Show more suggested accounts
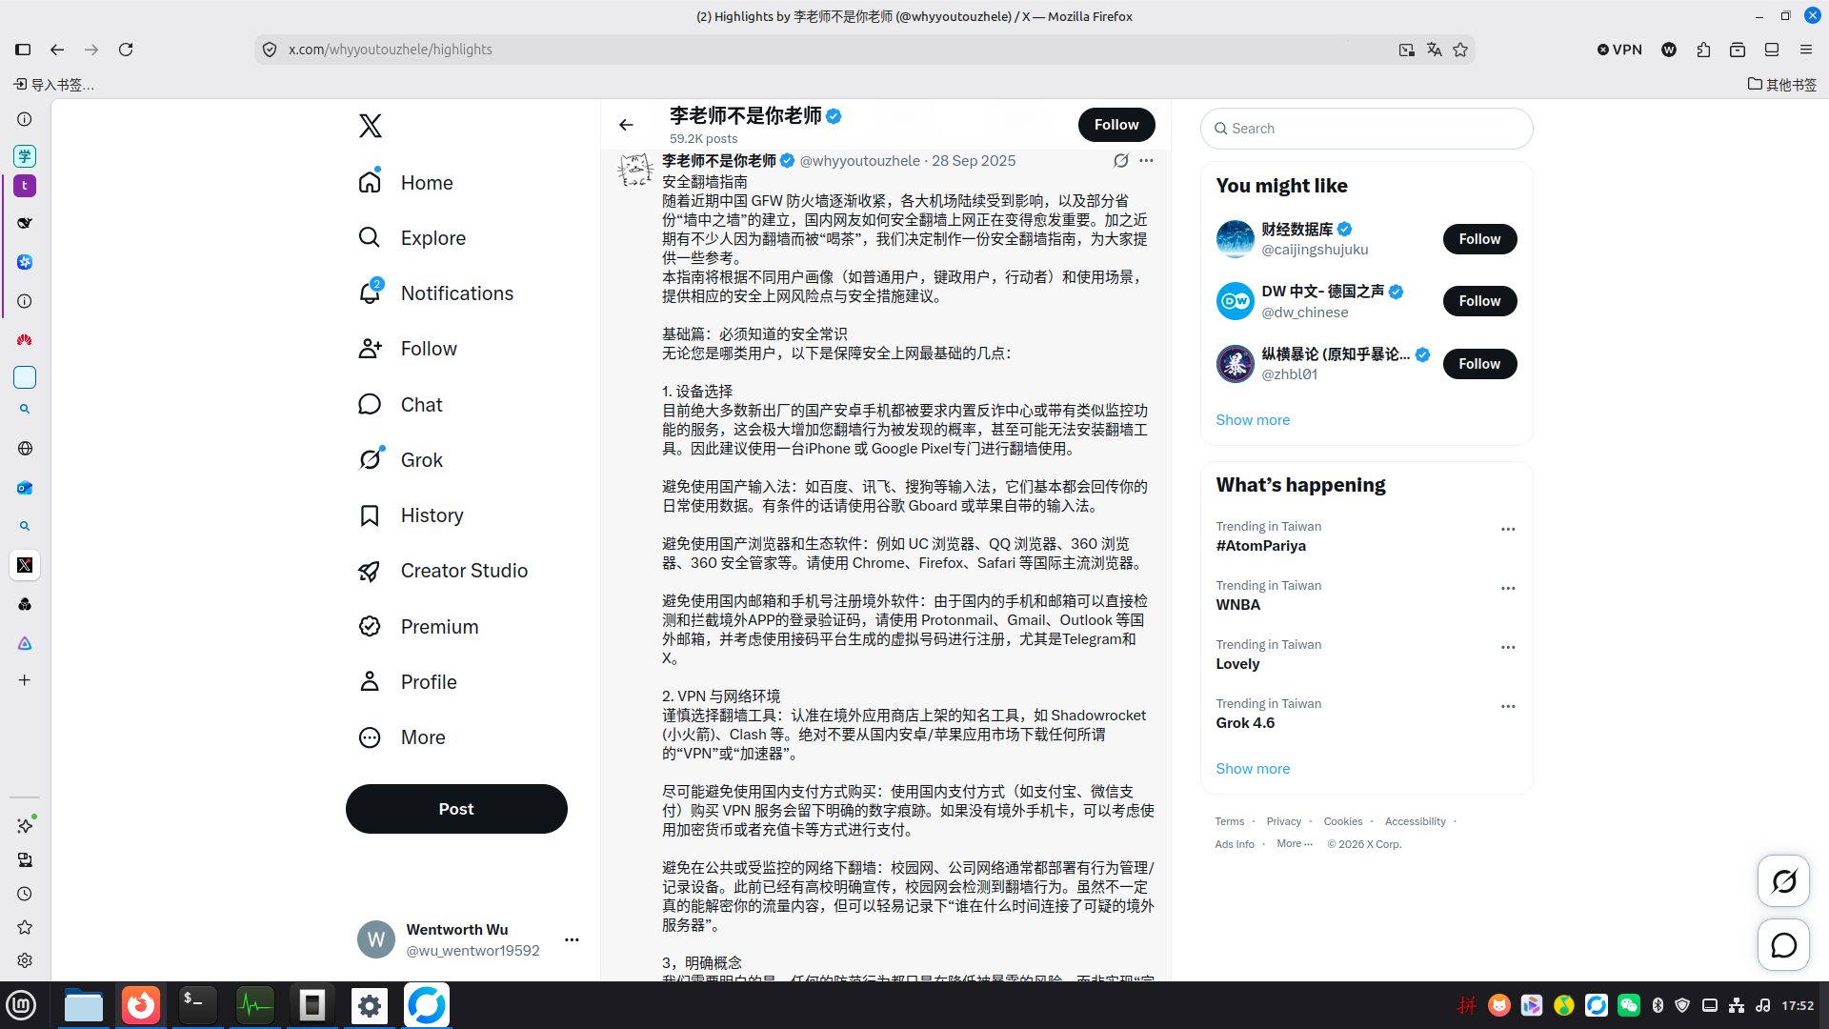The image size is (1829, 1029). tap(1253, 419)
